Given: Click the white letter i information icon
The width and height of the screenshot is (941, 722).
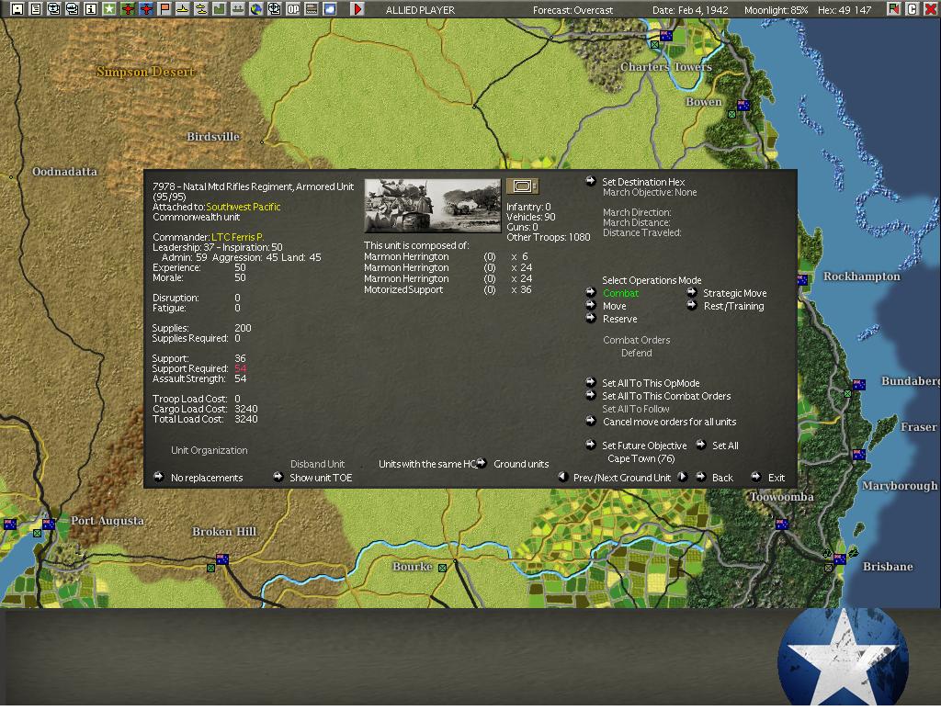Looking at the screenshot, I should pos(91,9).
